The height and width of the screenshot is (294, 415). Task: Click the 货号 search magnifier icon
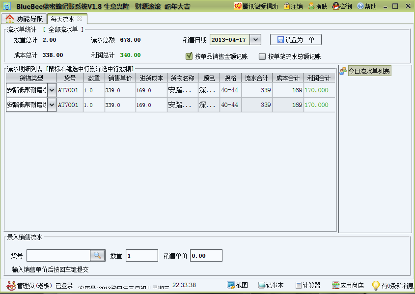pos(97,255)
